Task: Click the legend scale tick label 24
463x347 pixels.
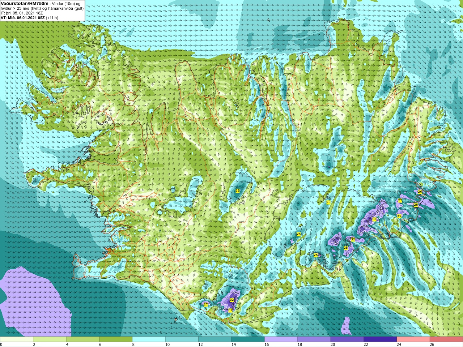Action: (x=399, y=344)
